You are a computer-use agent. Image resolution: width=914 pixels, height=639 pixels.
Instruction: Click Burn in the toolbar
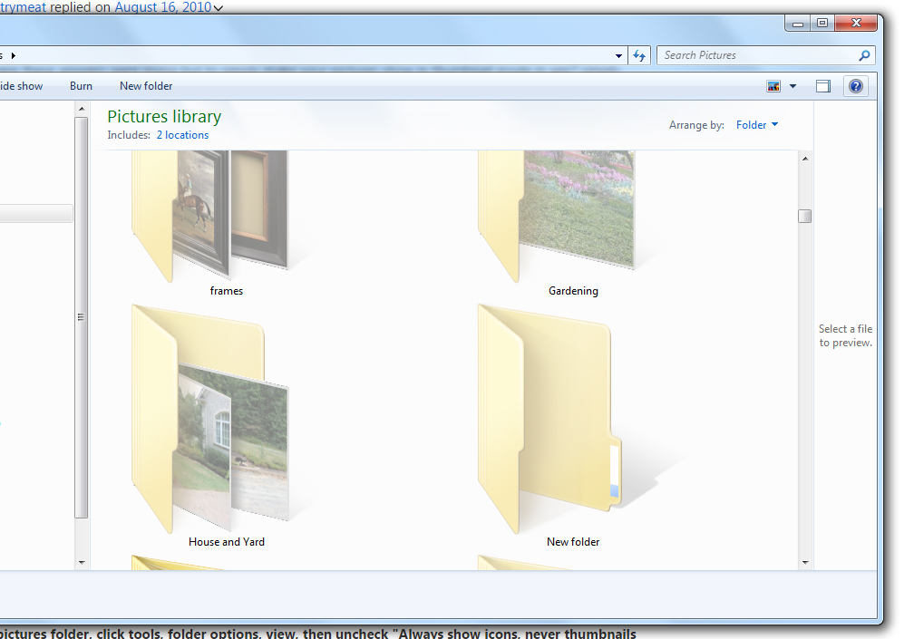(x=81, y=86)
